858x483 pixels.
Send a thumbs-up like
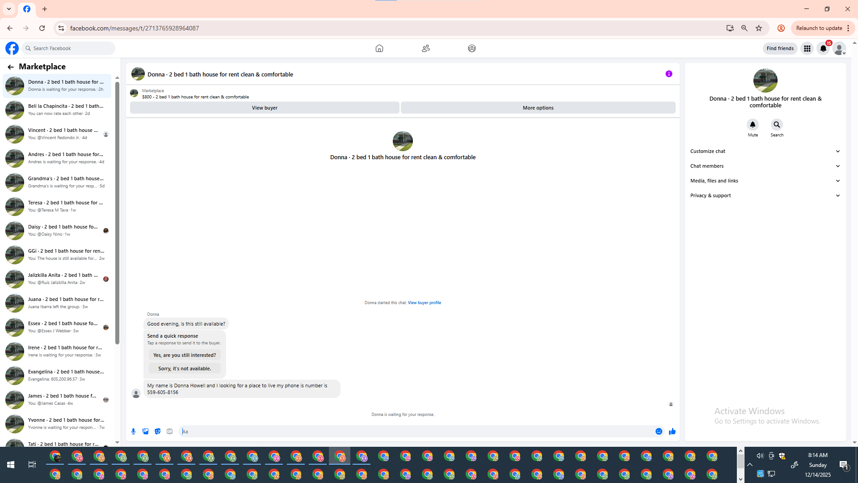coord(672,431)
